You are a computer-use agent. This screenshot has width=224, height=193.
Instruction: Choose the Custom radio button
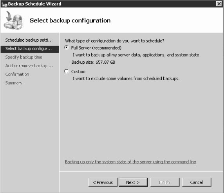point(67,71)
